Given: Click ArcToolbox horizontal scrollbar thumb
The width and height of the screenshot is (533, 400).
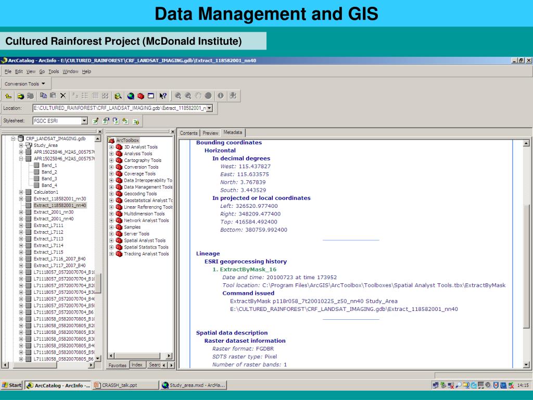Looking at the screenshot, I should 137,356.
